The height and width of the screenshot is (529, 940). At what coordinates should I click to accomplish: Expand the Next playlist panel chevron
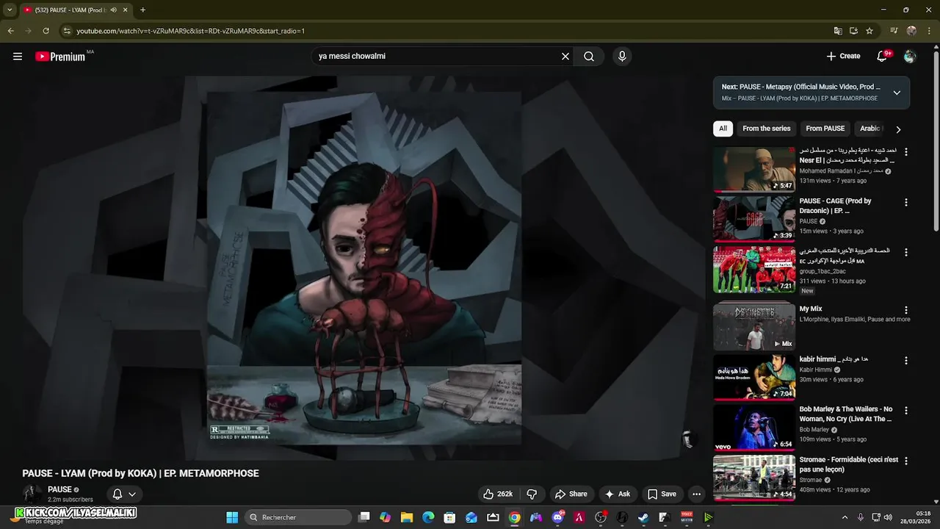(897, 93)
